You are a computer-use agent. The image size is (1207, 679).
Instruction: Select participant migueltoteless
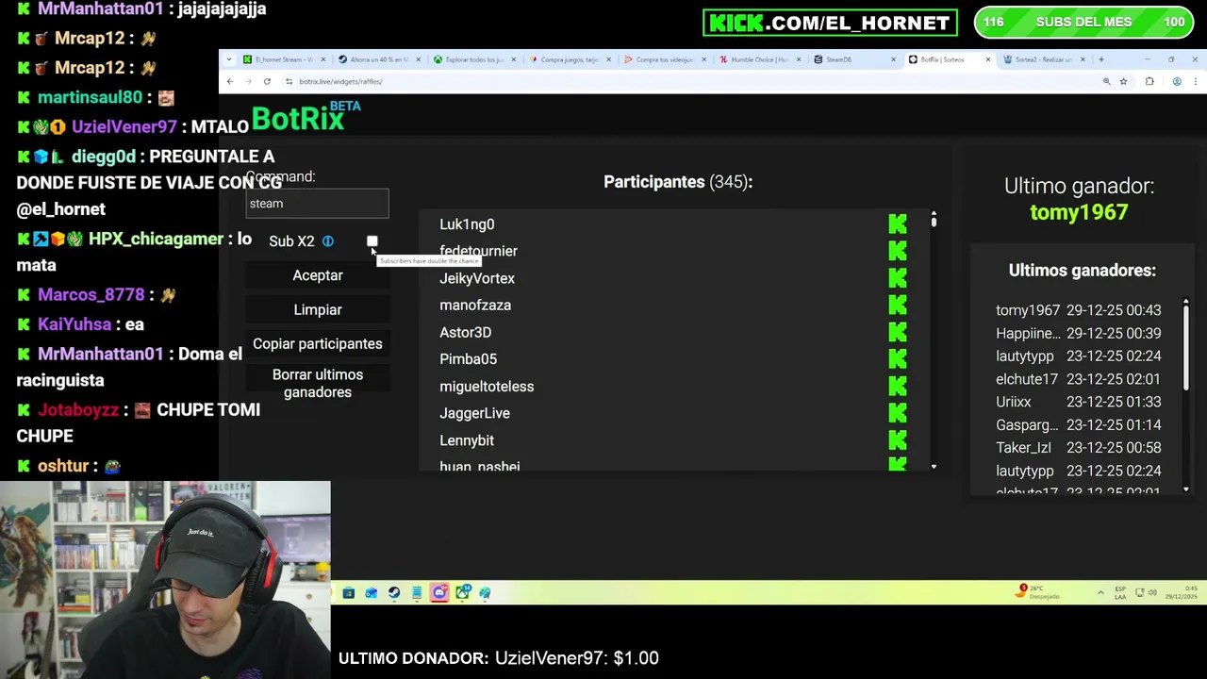click(x=487, y=387)
